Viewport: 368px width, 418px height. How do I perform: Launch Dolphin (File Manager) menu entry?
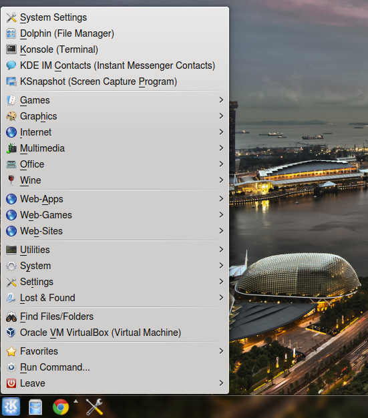[115, 33]
